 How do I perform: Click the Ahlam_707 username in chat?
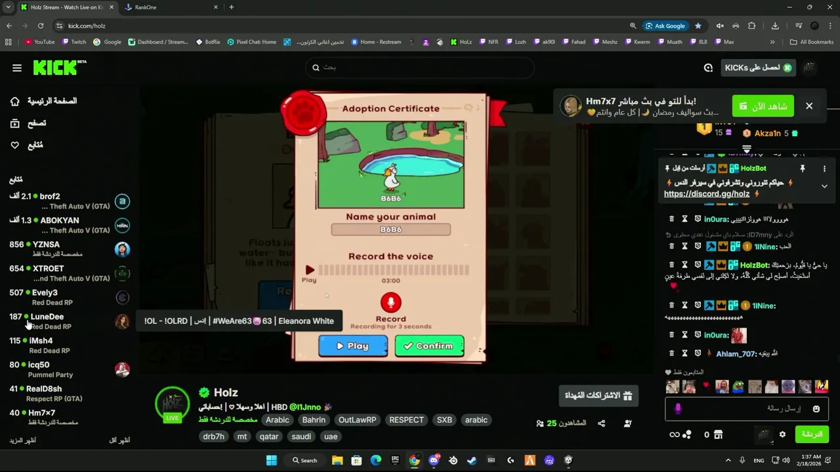point(736,354)
